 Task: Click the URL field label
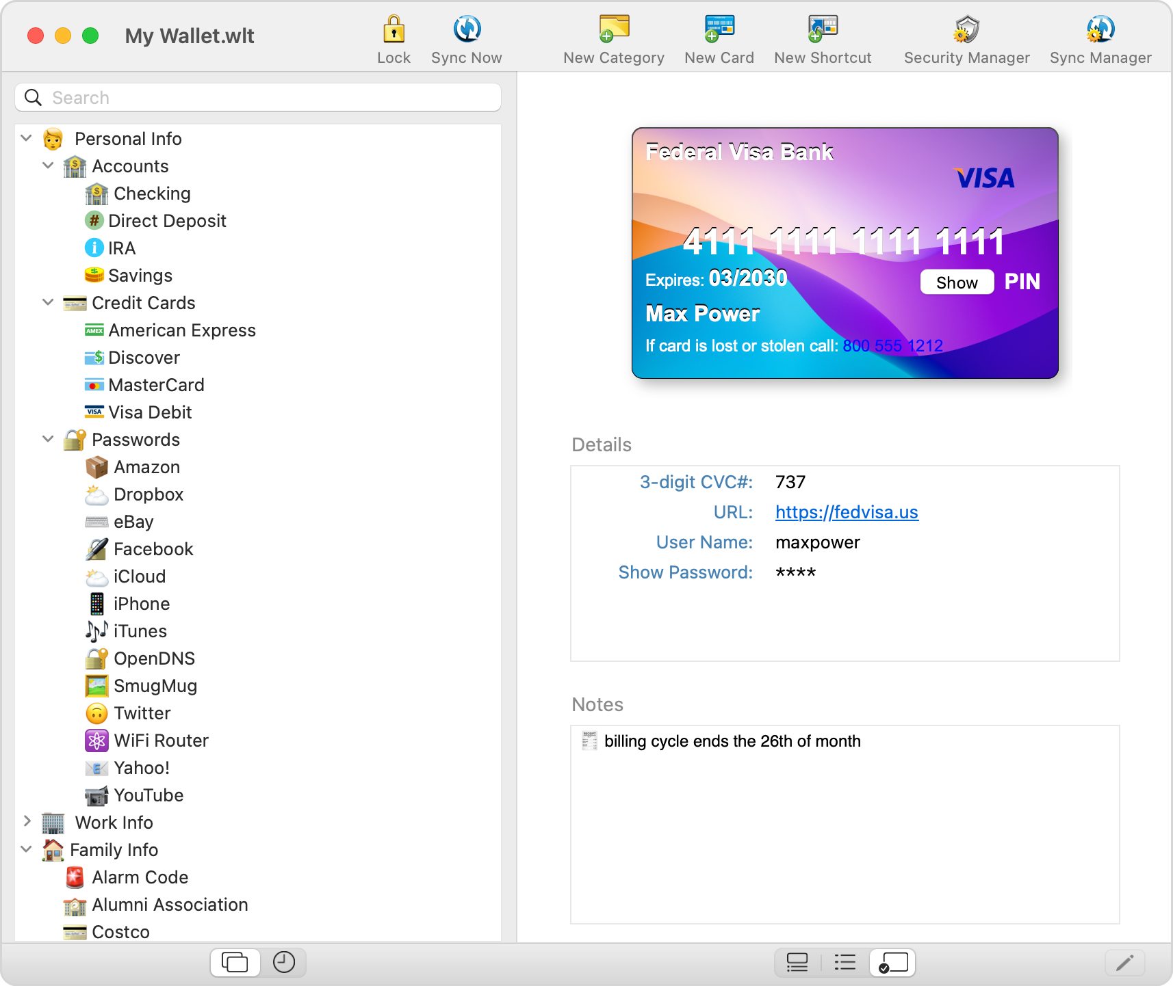733,512
